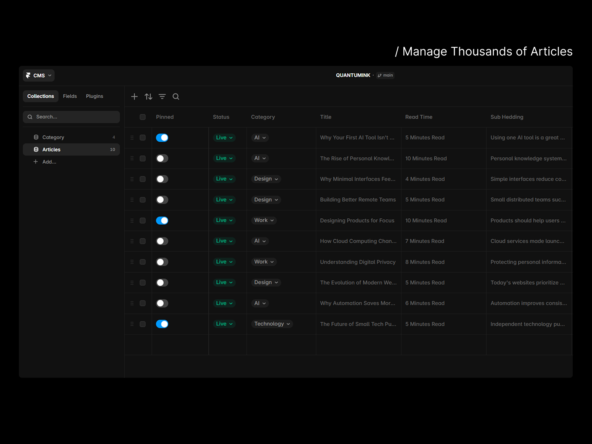The height and width of the screenshot is (444, 592).
Task: Switch to the Plugins tab
Action: click(94, 96)
